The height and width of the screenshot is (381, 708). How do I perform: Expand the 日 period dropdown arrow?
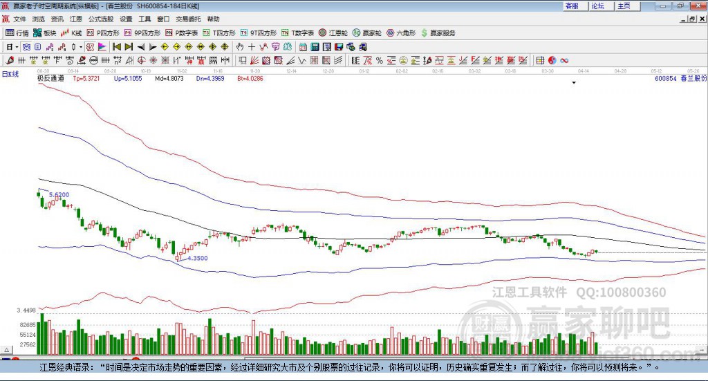pyautogui.click(x=17, y=47)
